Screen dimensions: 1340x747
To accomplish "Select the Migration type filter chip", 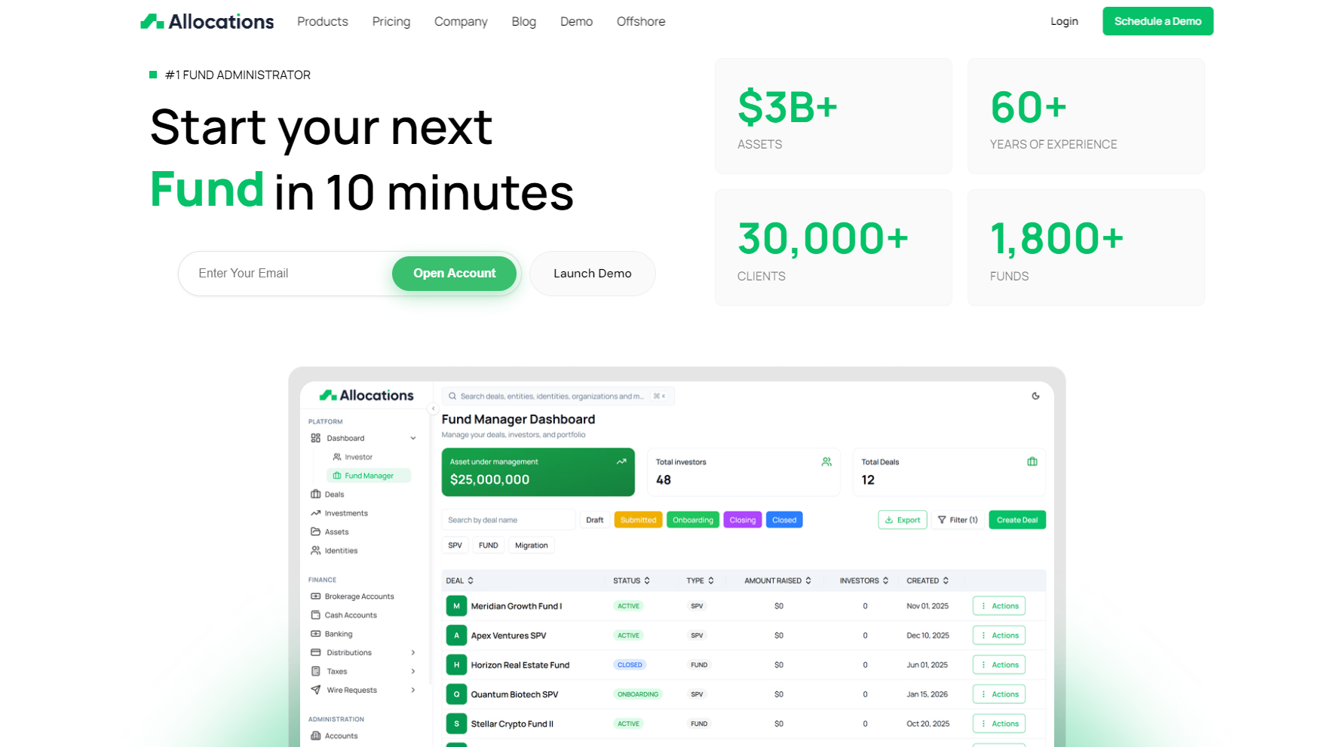I will [532, 545].
